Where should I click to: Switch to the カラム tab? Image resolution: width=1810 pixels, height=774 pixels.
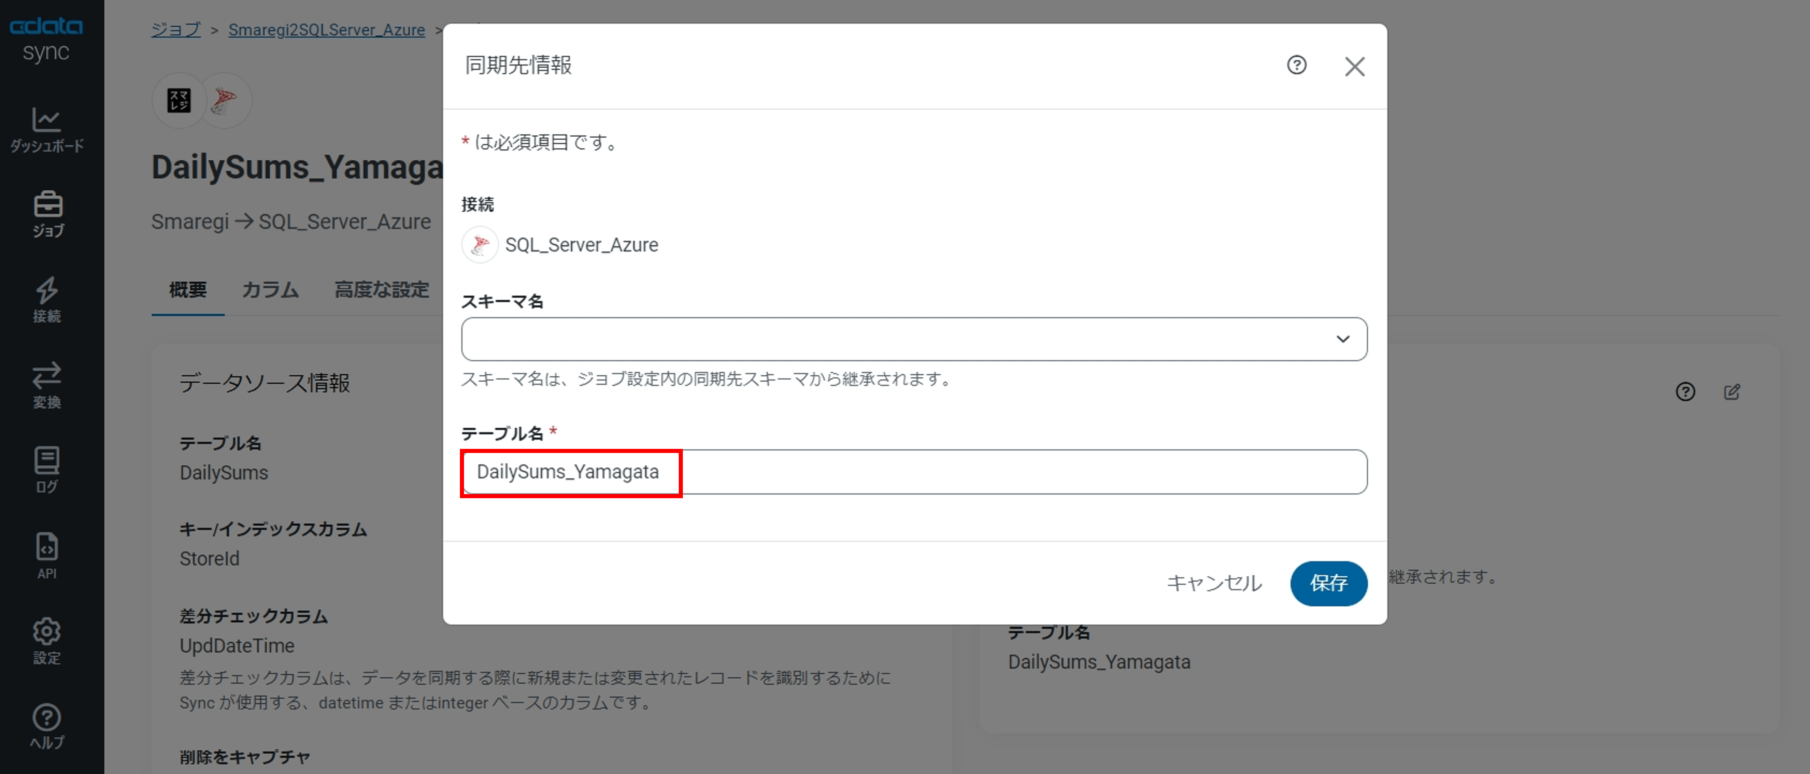(x=271, y=289)
